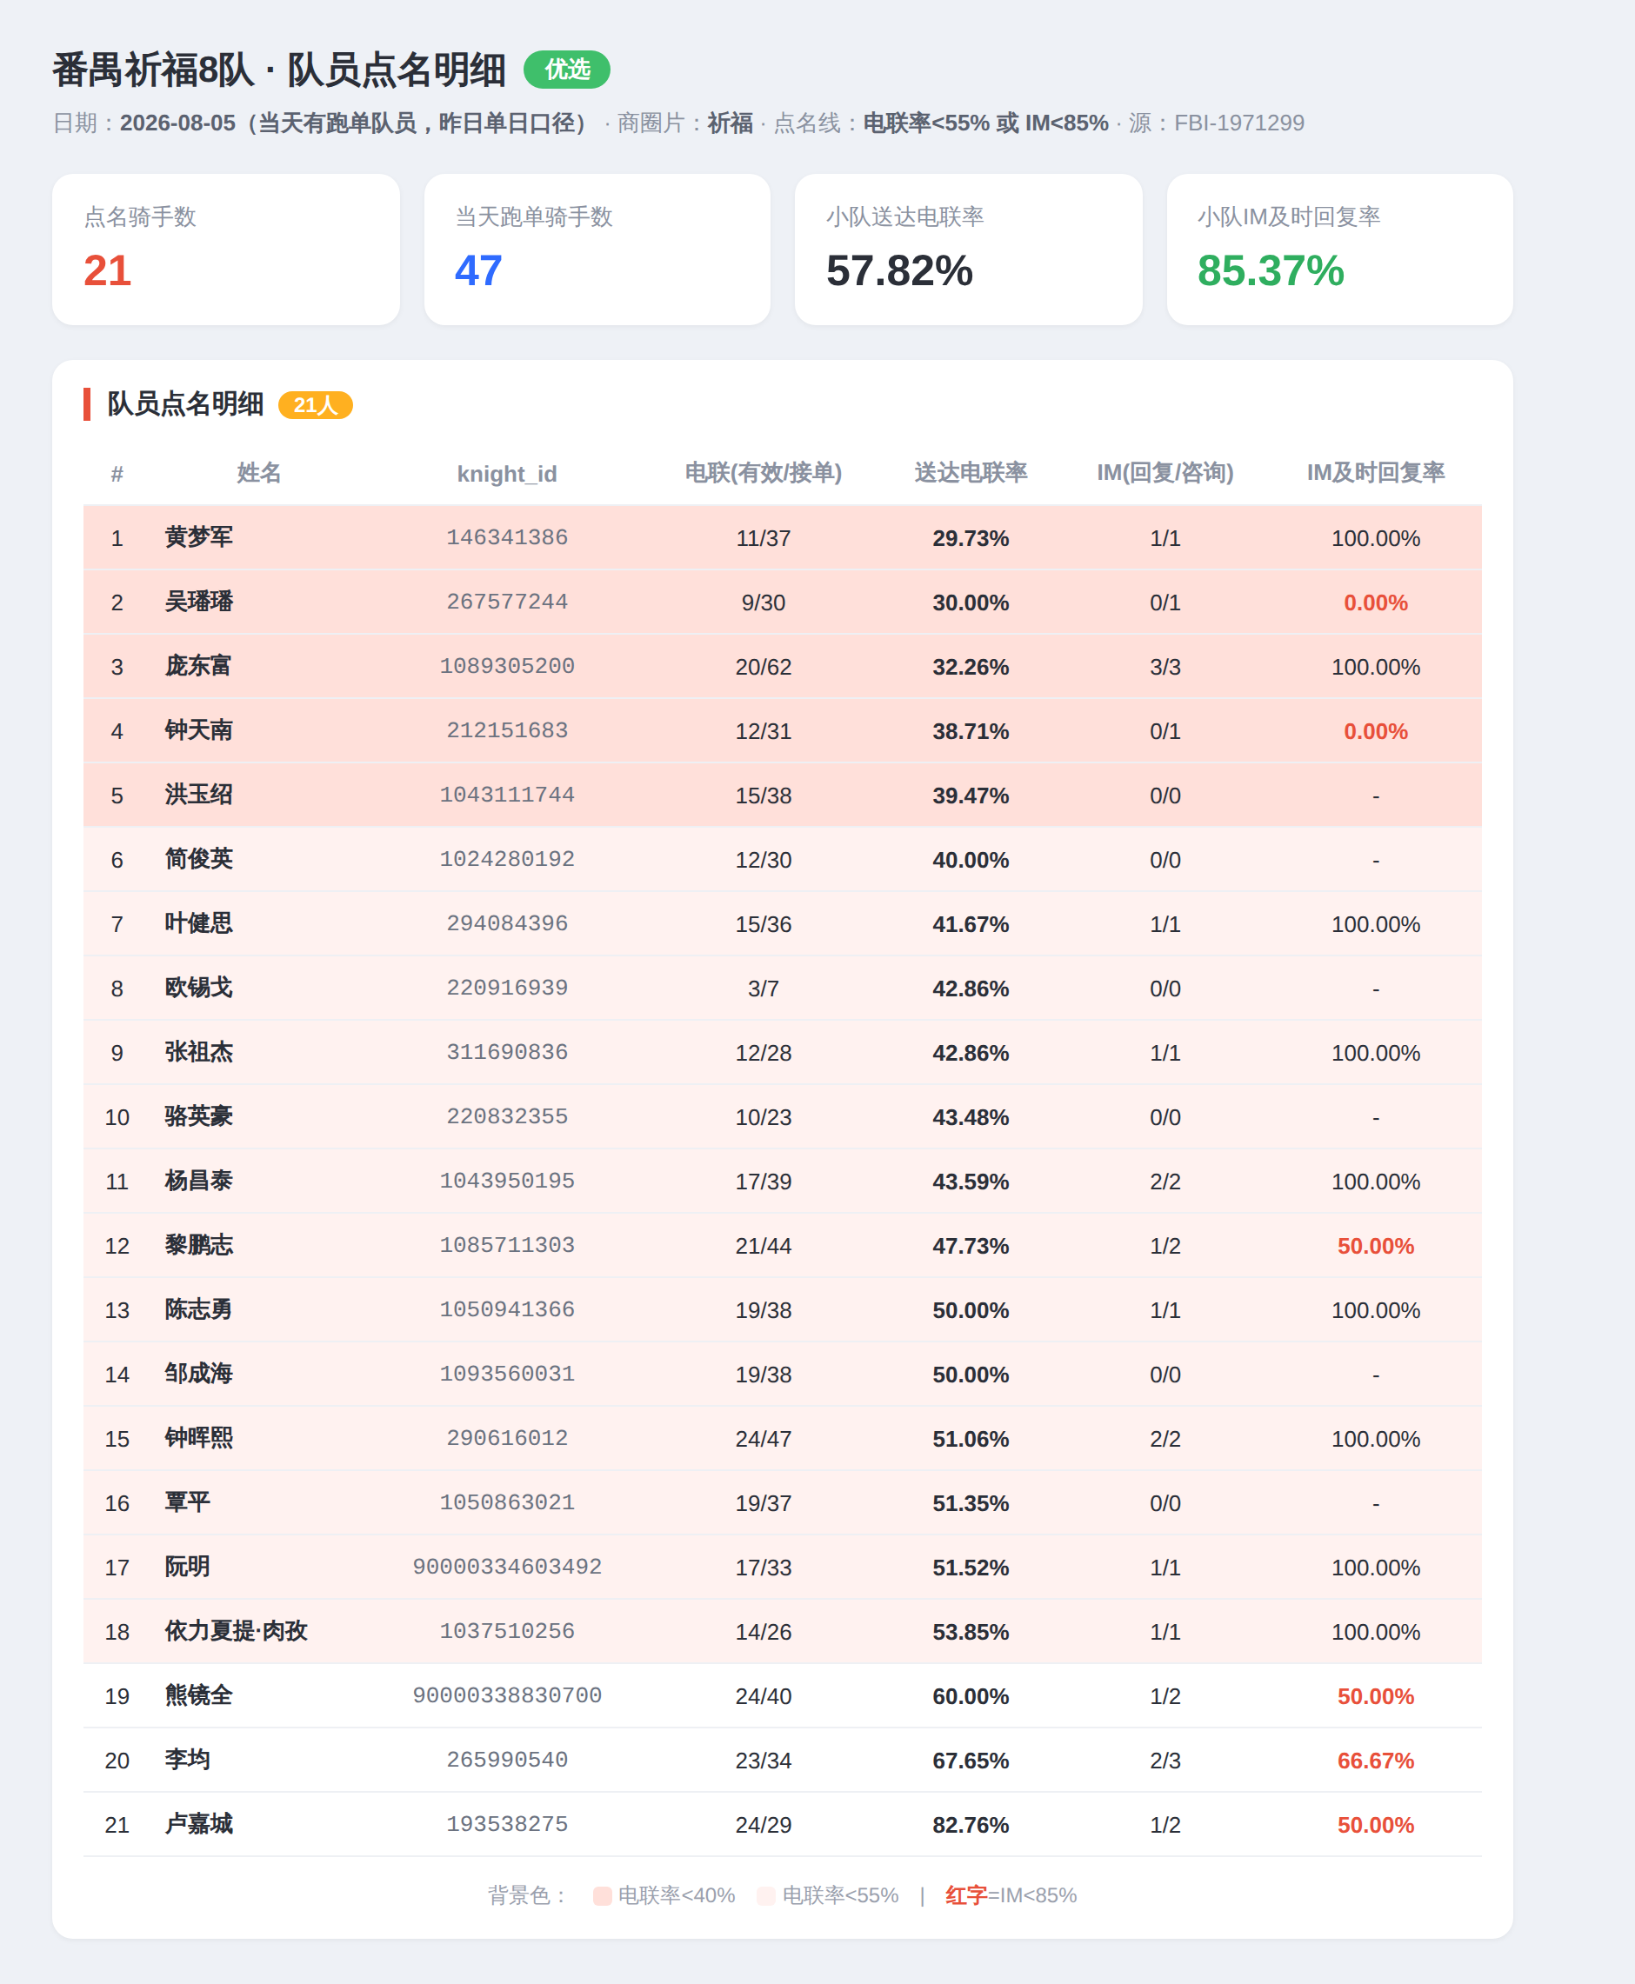Click the legend swatch for 电联率<40%

point(603,1895)
